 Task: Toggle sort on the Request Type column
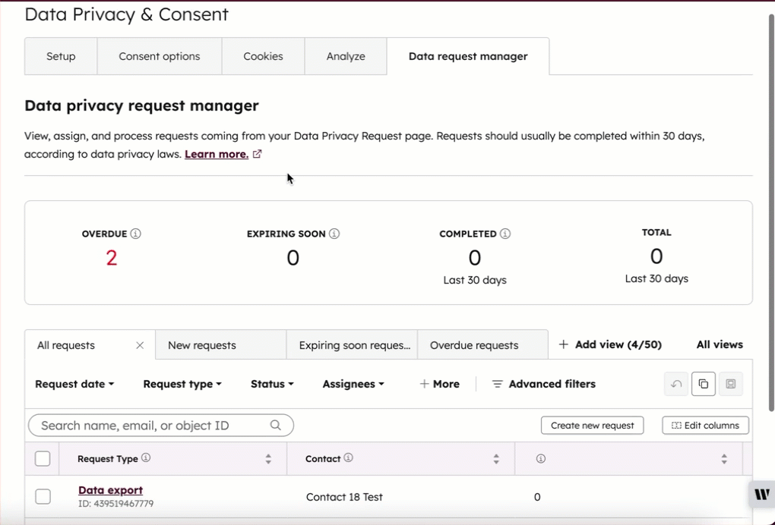click(267, 458)
